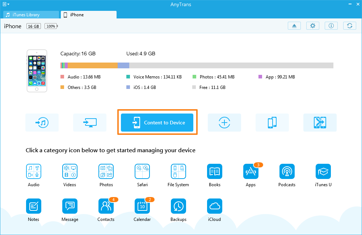Switch to the iTunes Library tab
Screen dimensions: 362x235
[31, 15]
